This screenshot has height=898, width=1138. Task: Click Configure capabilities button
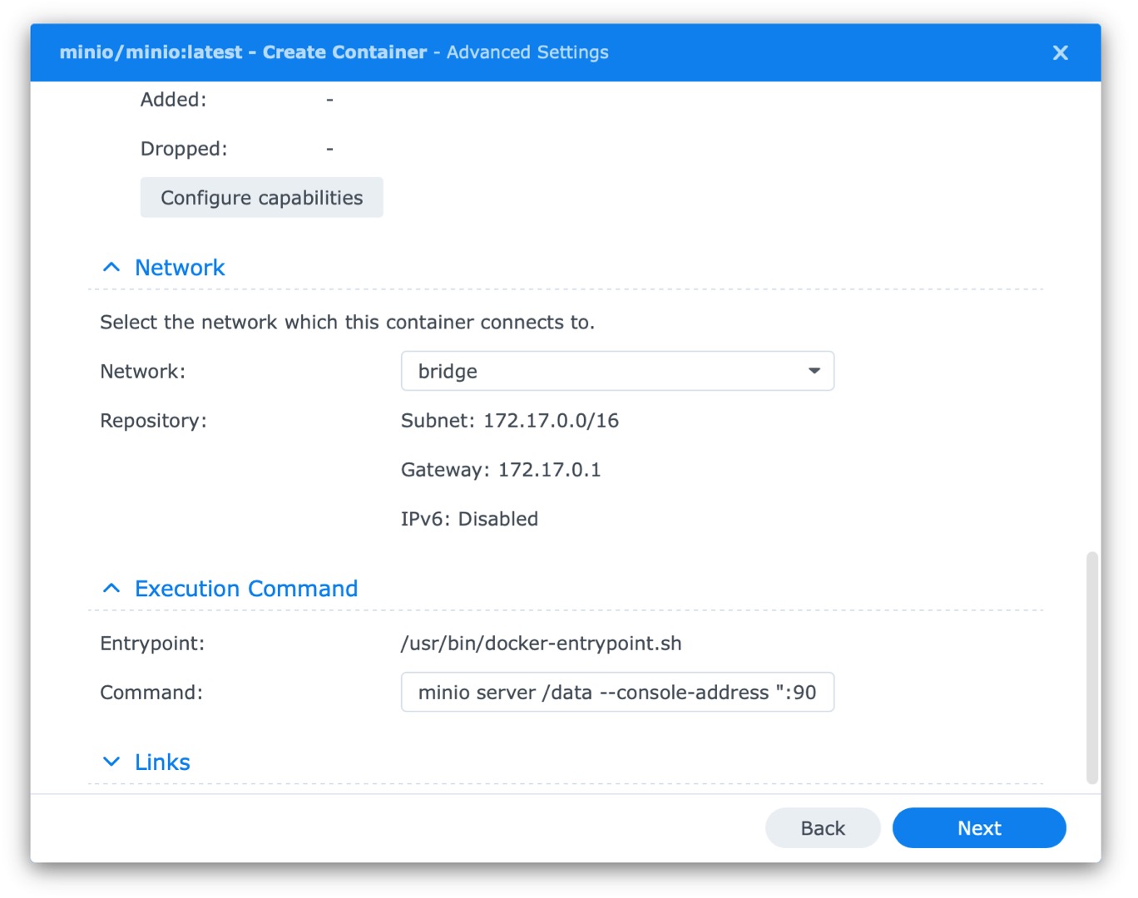[261, 197]
